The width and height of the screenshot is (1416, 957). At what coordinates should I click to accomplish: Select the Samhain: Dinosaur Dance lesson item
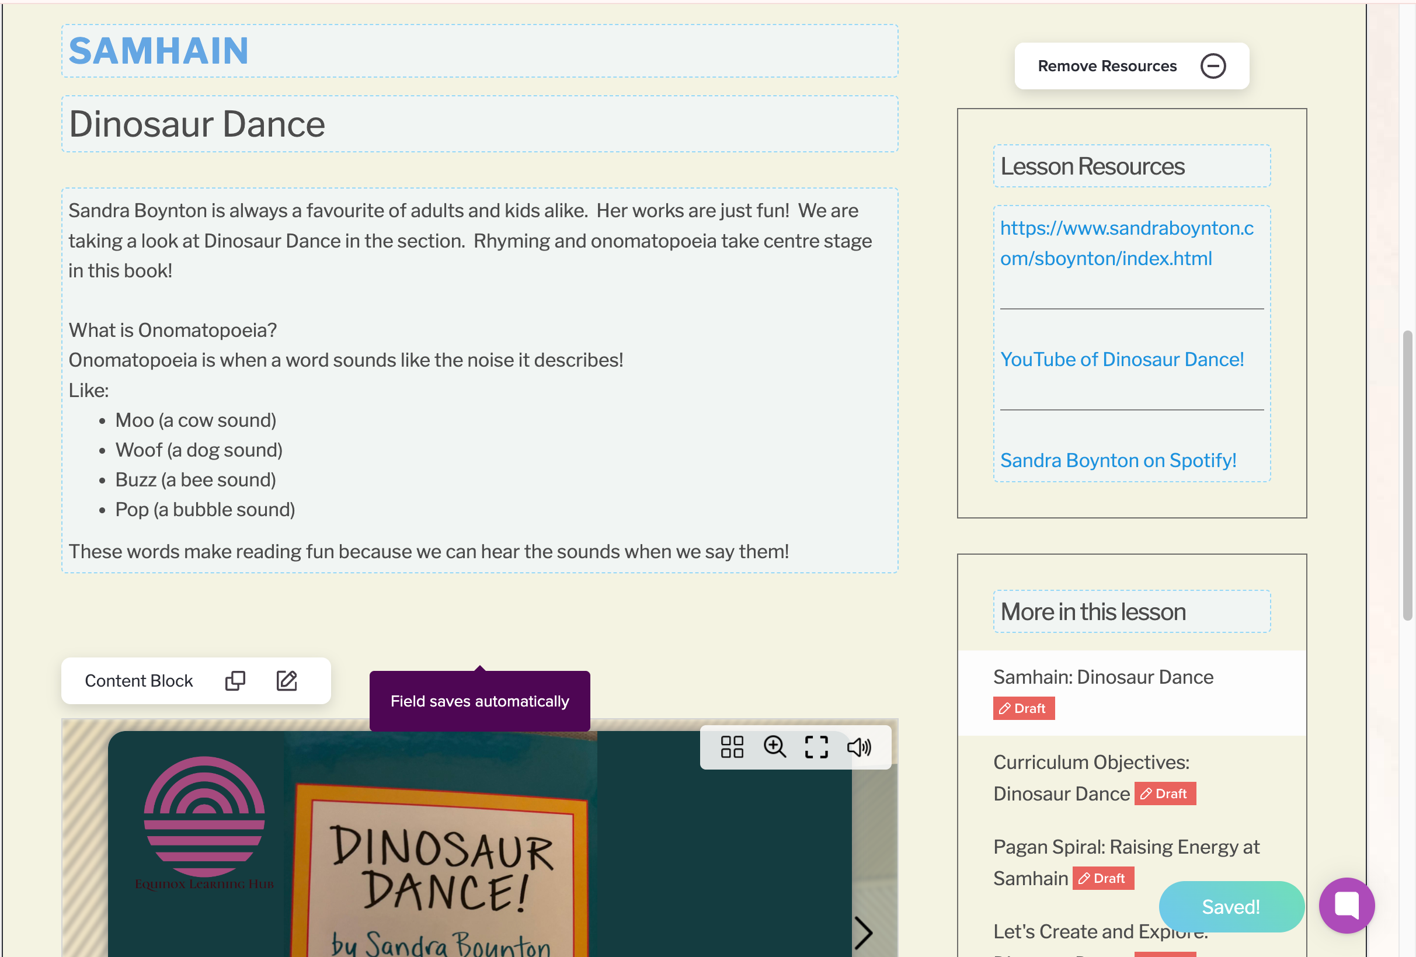click(x=1132, y=693)
